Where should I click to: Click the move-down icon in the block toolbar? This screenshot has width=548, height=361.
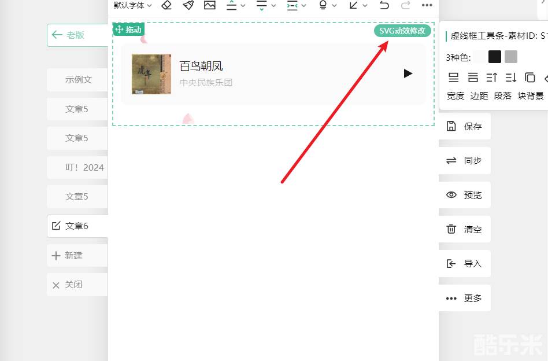pyautogui.click(x=511, y=78)
